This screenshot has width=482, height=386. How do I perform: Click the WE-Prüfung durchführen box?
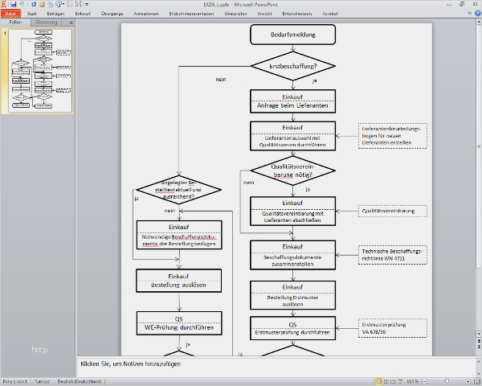(x=179, y=323)
